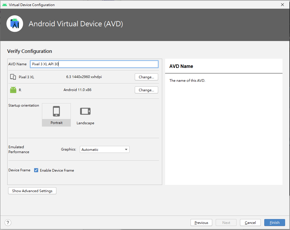290x230 pixels.
Task: Go back with the Previous button
Action: (x=201, y=222)
